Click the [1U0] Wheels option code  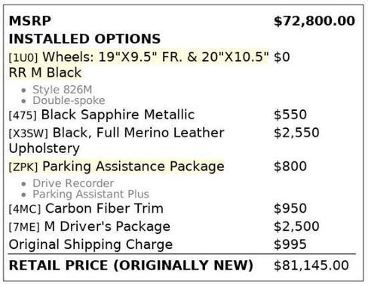23,58
